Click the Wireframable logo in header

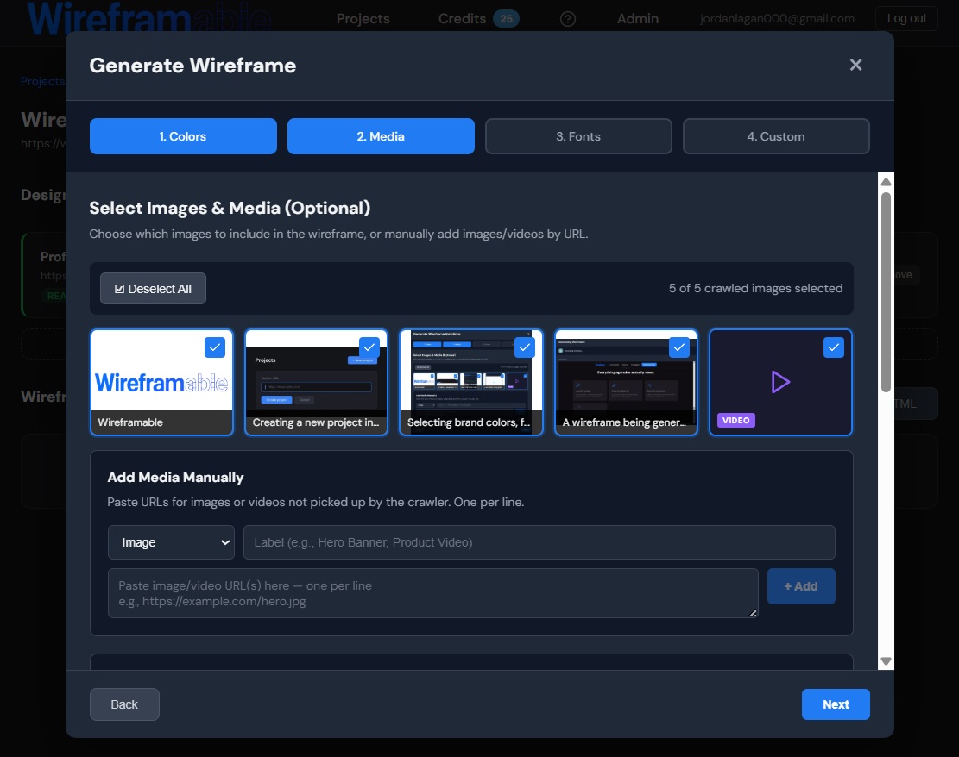pyautogui.click(x=149, y=18)
